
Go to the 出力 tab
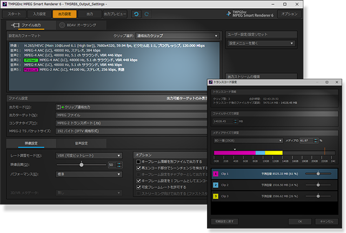90,14
